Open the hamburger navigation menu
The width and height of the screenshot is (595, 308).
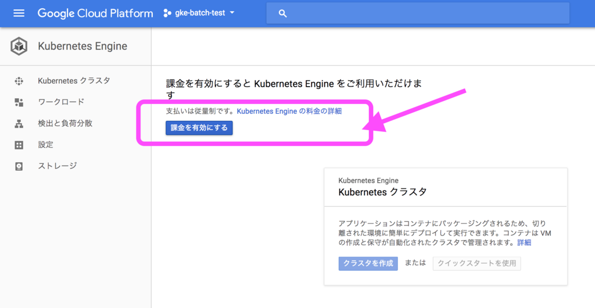19,13
